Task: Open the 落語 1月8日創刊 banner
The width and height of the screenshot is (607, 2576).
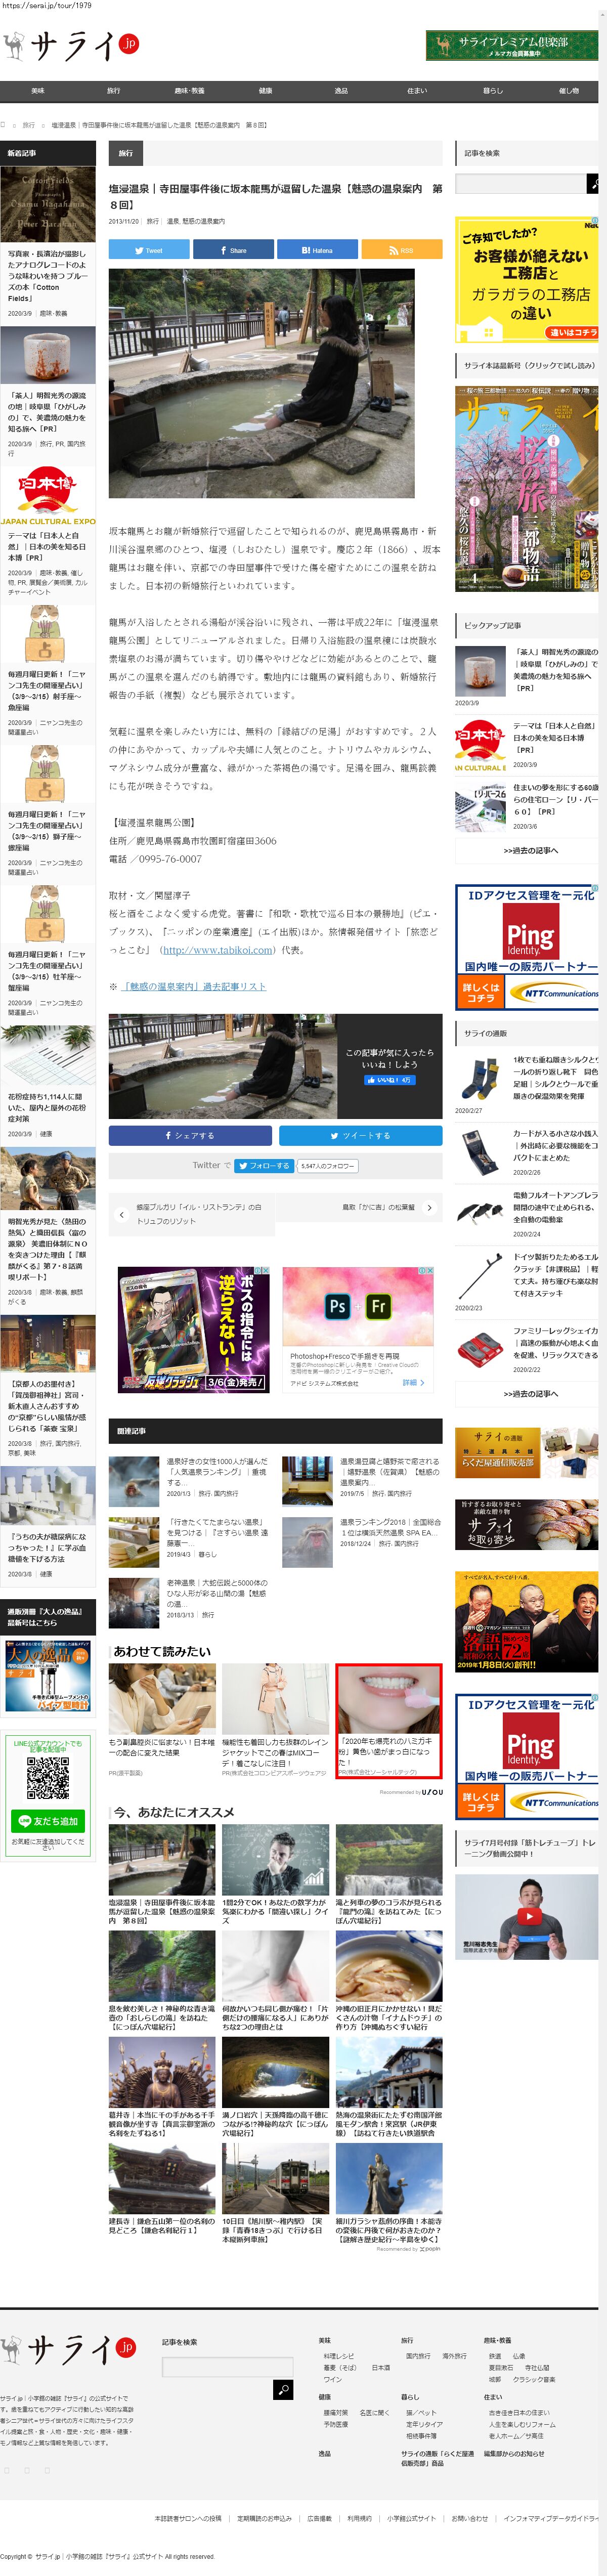Action: tap(527, 1622)
